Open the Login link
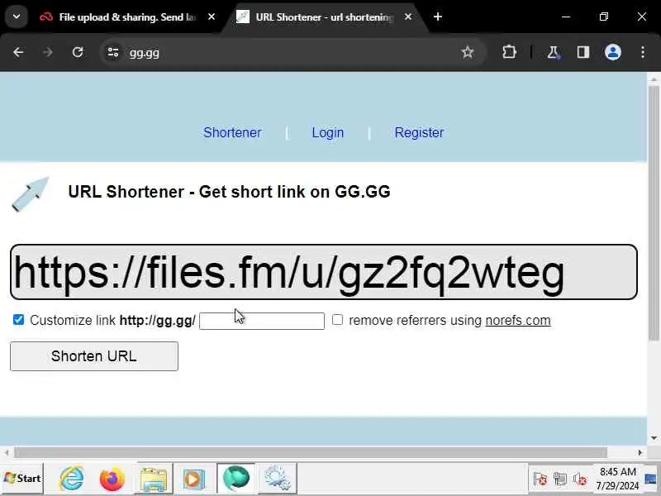This screenshot has height=496, width=661. pos(327,132)
